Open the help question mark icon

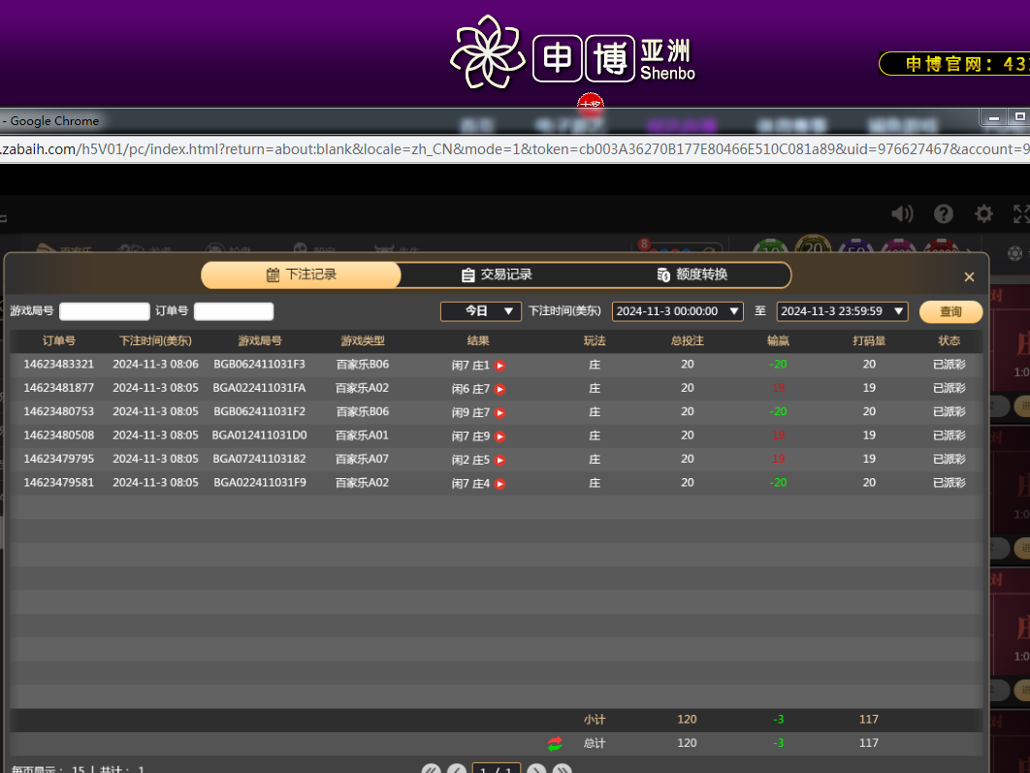pyautogui.click(x=943, y=214)
